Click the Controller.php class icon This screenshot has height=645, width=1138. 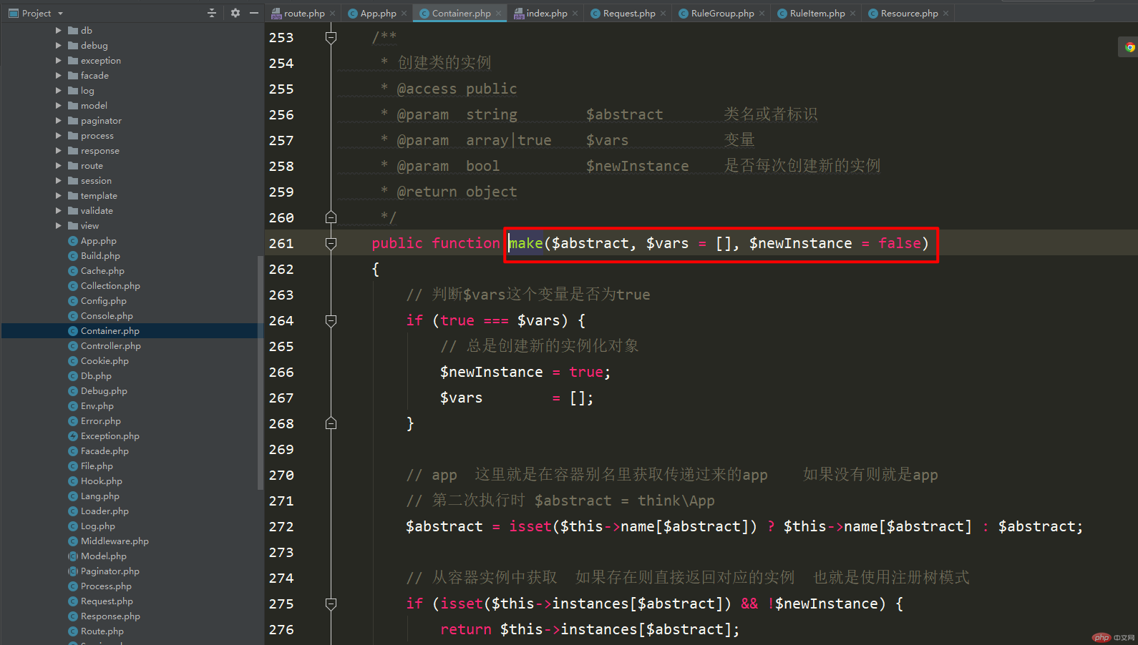pos(73,345)
